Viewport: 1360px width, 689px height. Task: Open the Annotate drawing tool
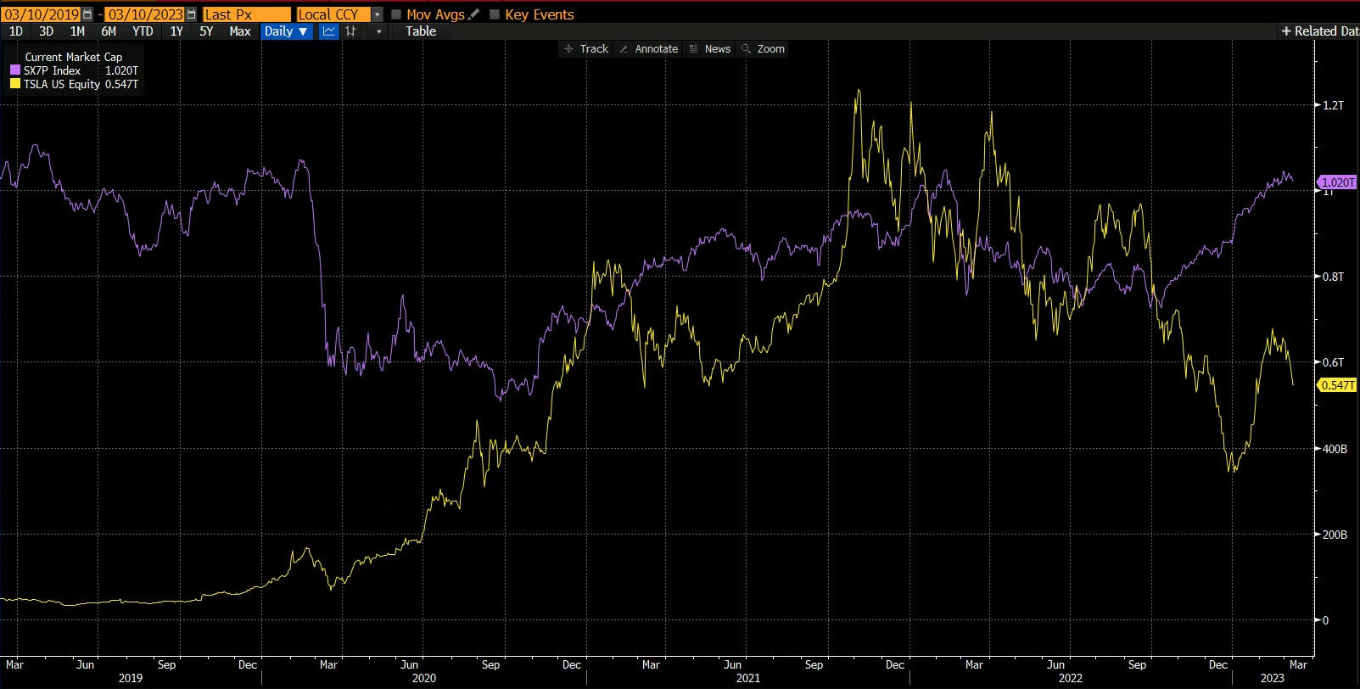pos(648,49)
